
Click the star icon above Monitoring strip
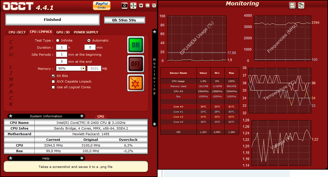point(154,32)
